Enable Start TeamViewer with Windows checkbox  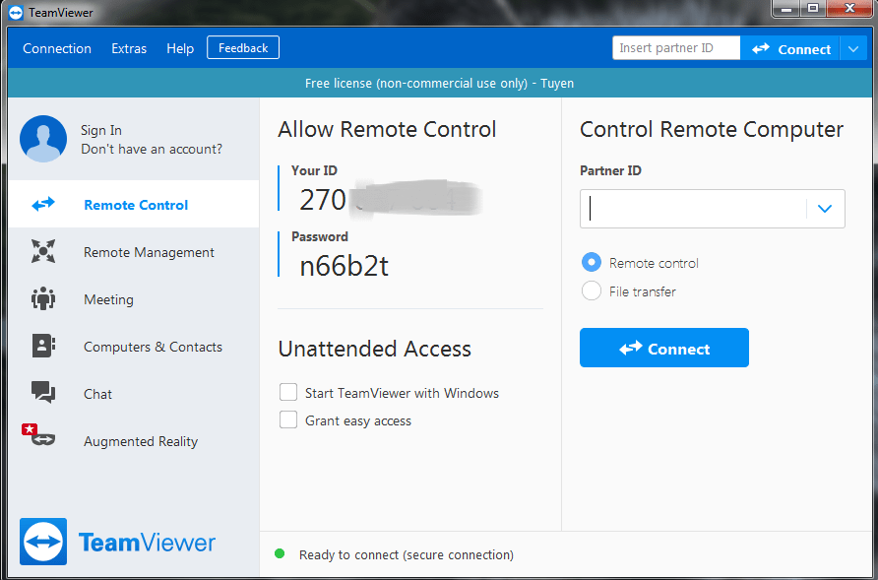click(x=288, y=392)
